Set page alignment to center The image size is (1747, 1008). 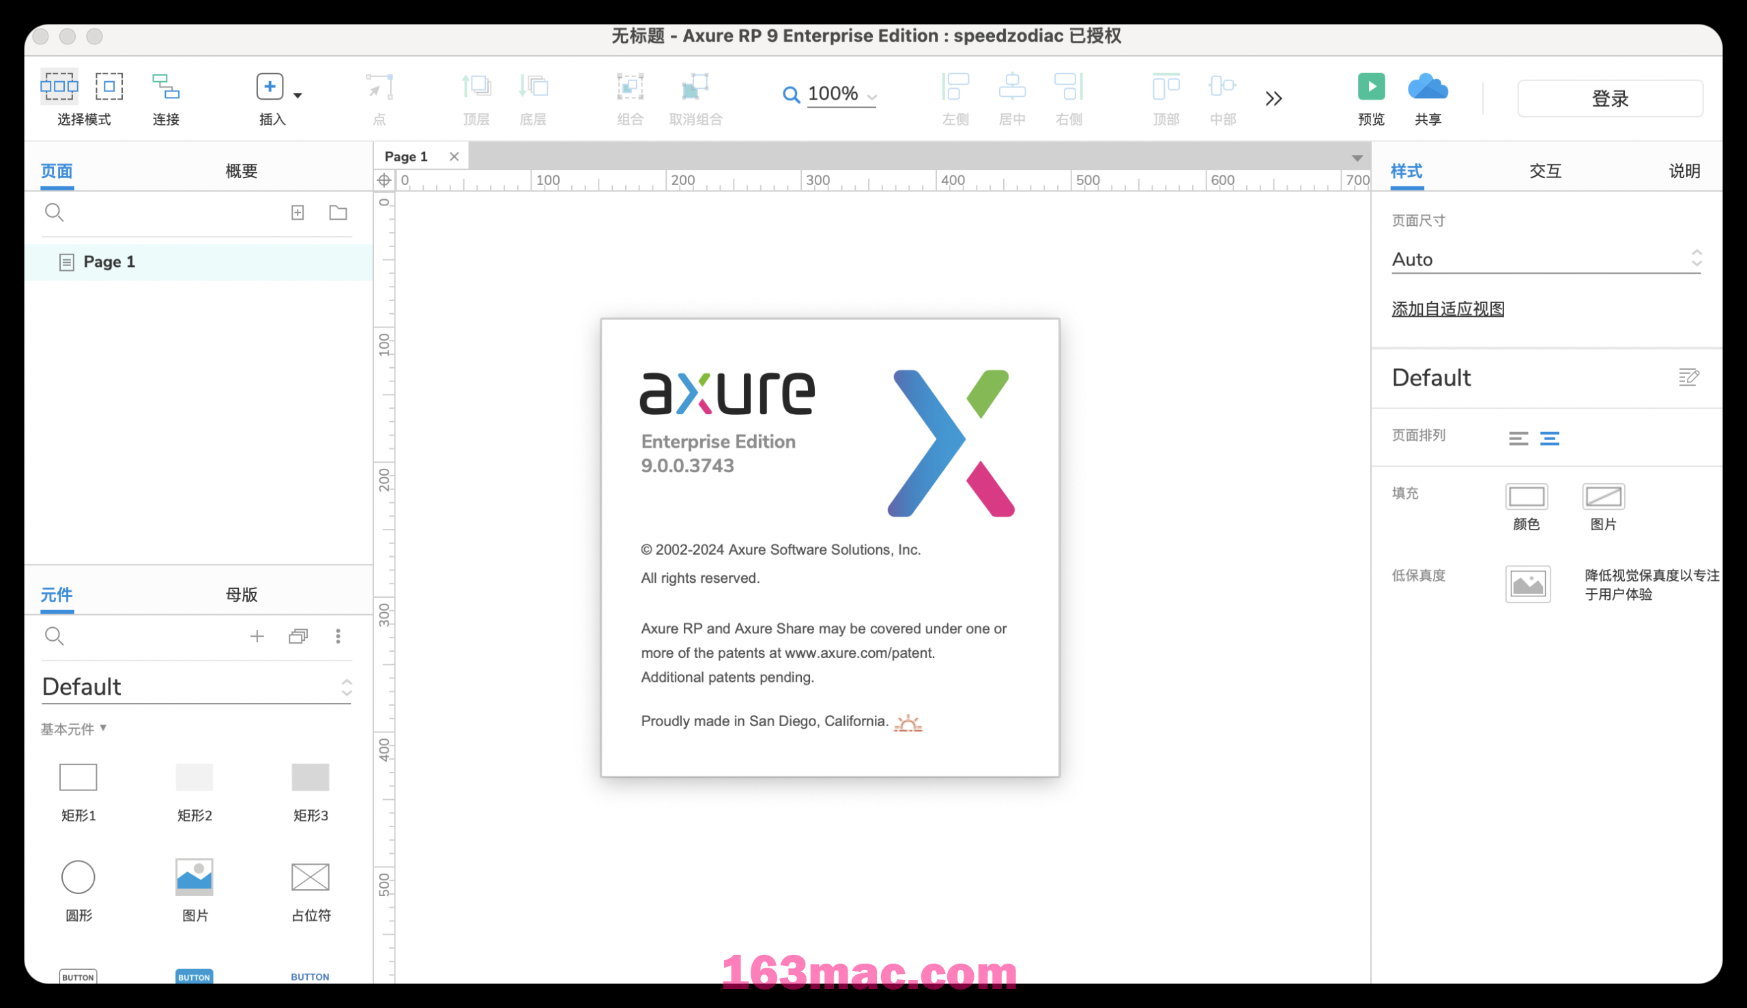coord(1549,438)
